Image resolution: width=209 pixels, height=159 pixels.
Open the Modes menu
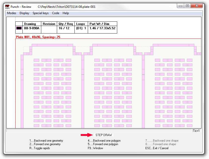point(12,13)
